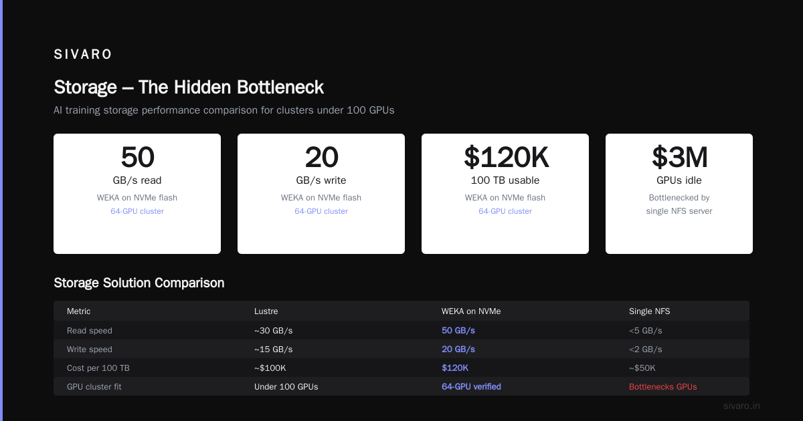Select the $3M GPUs idle card
The height and width of the screenshot is (421, 803).
pos(679,194)
